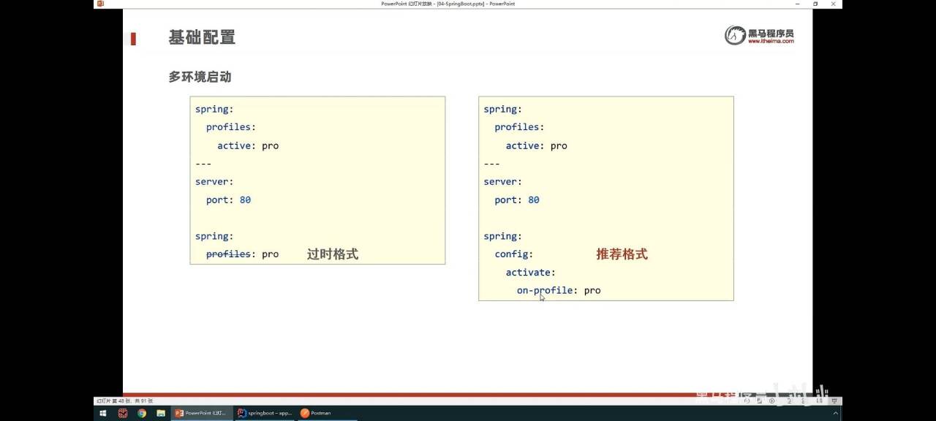
Task: Open Google Chrome from the taskbar
Action: [141, 413]
